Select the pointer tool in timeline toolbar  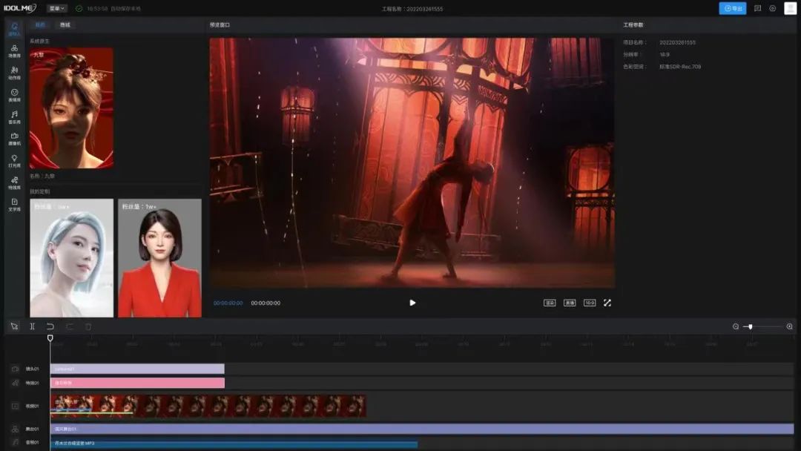(14, 326)
